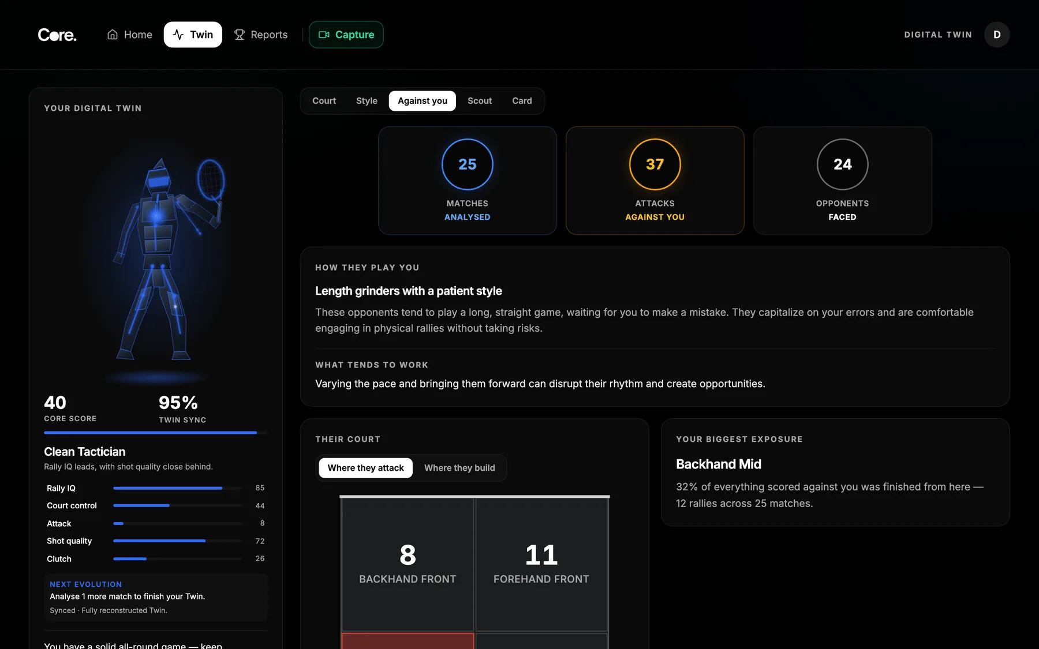
Task: Click the Backhand Front court zone
Action: (x=408, y=564)
